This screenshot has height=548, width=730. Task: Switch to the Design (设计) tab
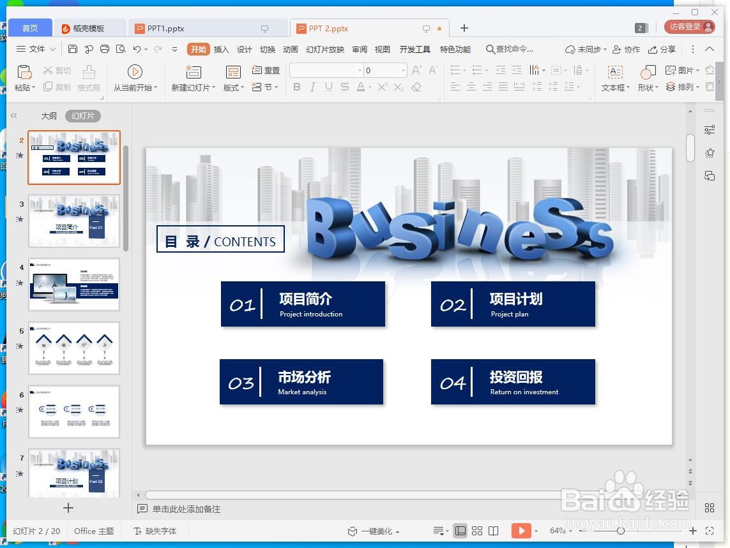pyautogui.click(x=244, y=49)
